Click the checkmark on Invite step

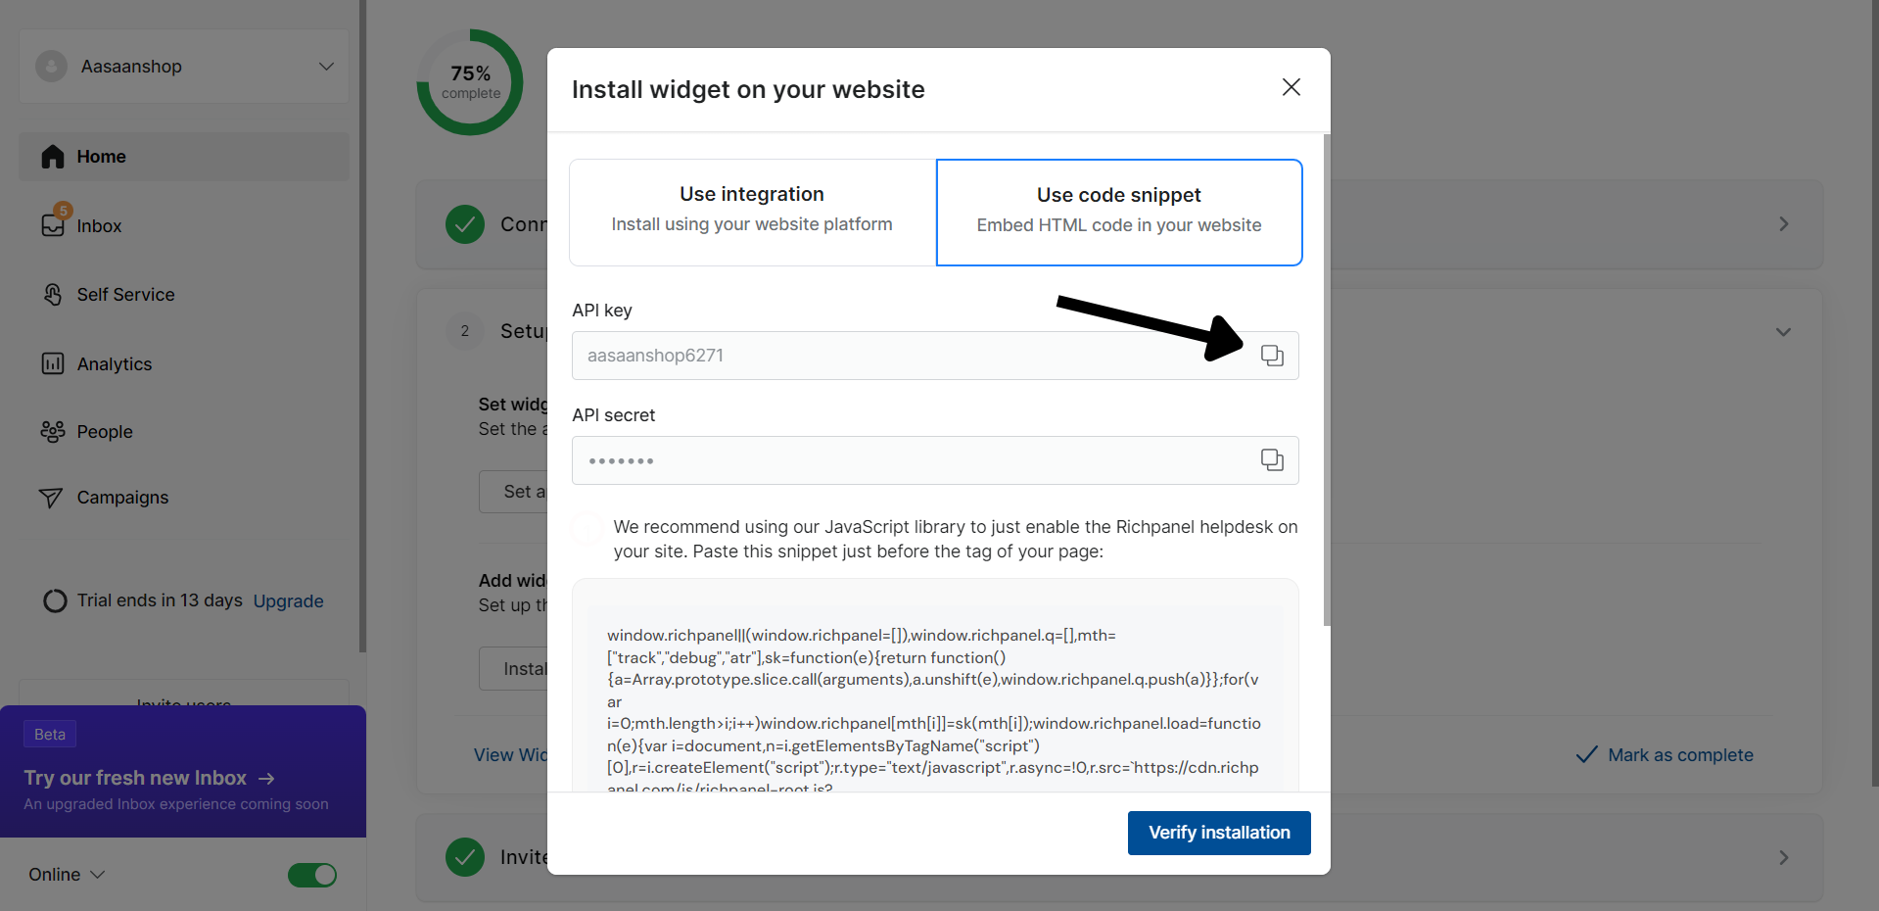[465, 857]
